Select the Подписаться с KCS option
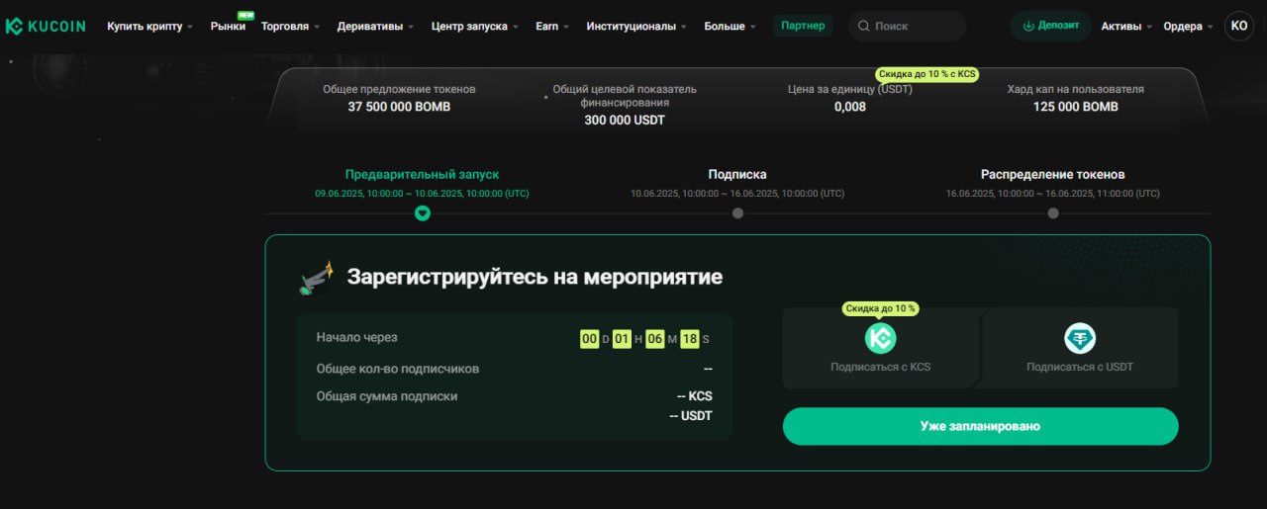Screen dimensions: 1267x509 880,348
